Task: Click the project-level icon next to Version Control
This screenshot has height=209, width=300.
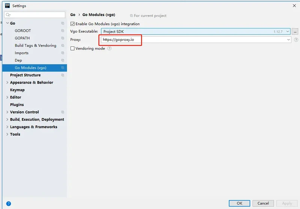Action: pyautogui.click(x=63, y=112)
